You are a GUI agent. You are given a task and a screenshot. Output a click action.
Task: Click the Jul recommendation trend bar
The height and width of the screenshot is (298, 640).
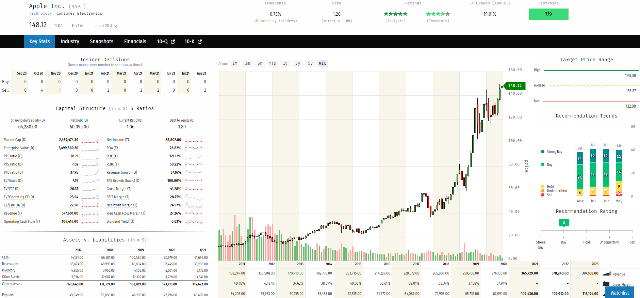coord(593,172)
